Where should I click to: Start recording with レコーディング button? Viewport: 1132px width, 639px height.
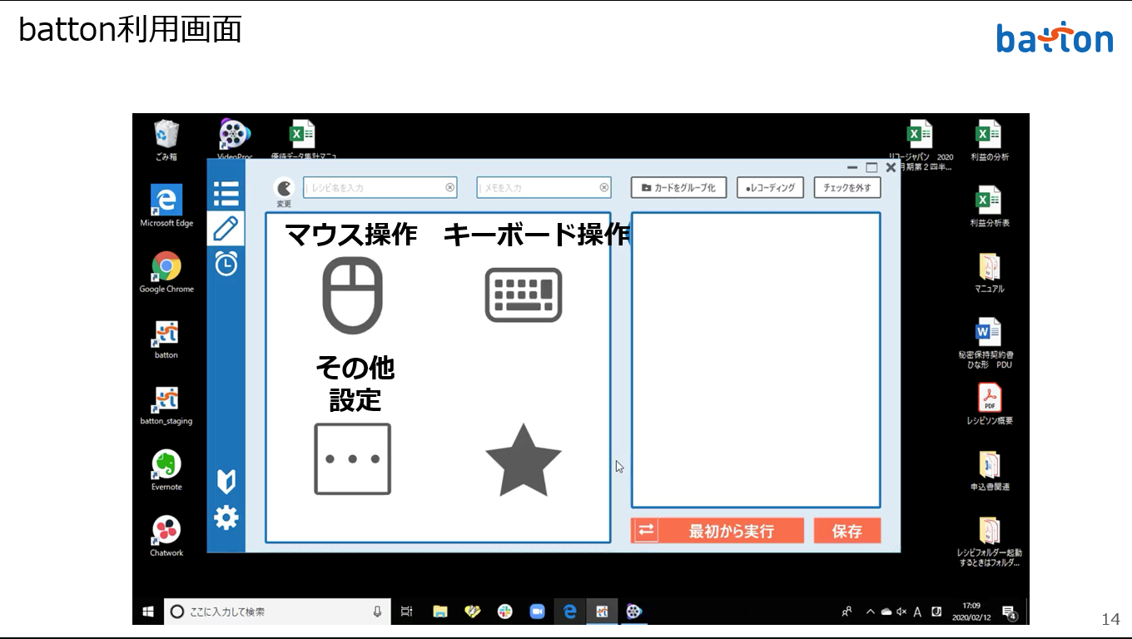point(770,188)
